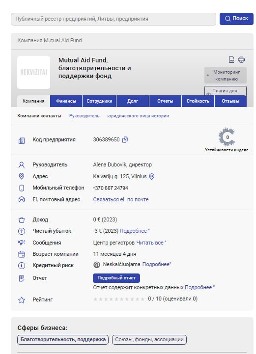The image size is (256, 354).
Task: Open the Руководитель sub-link
Action: click(x=85, y=116)
